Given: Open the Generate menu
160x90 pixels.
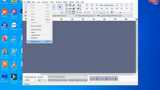Looking at the screenshot, I should pos(59,2).
